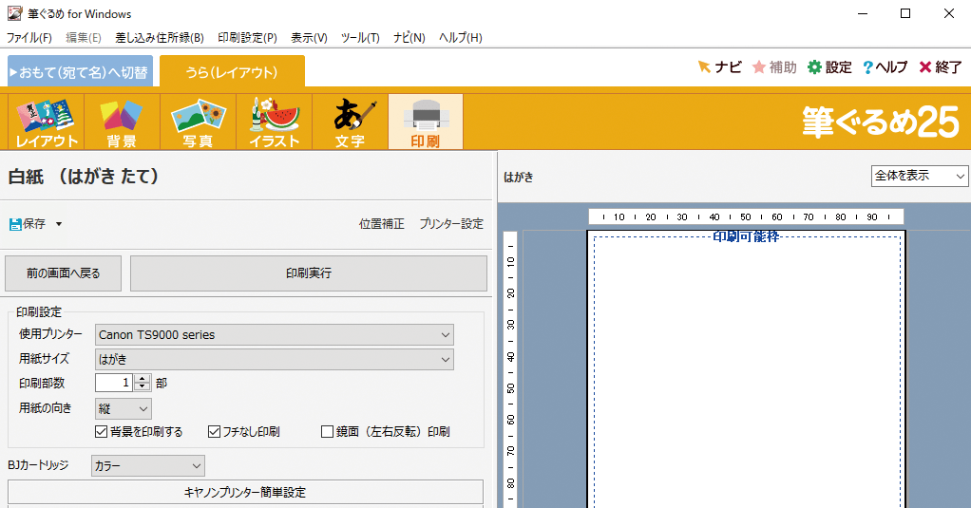Open the 用紙サイズ dropdown

tap(275, 360)
